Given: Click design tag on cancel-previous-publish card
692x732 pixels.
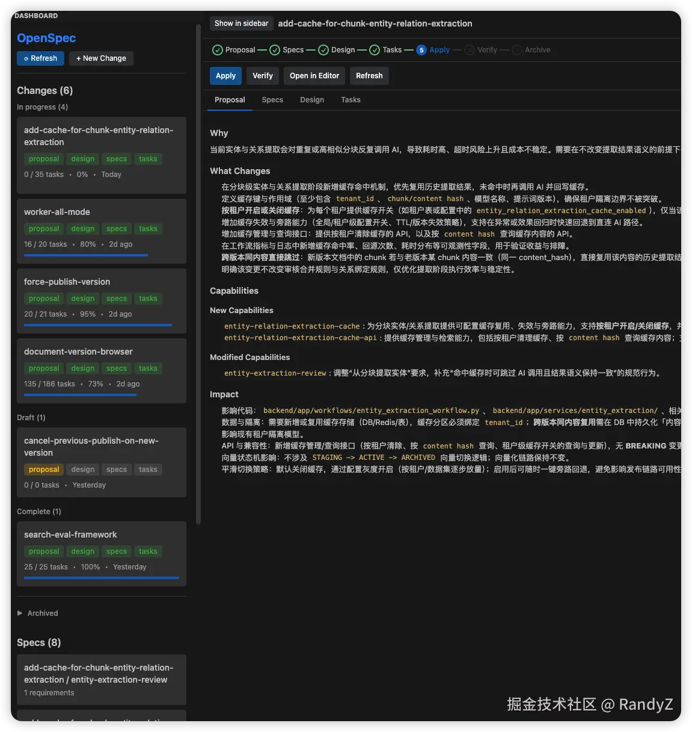Looking at the screenshot, I should tap(83, 470).
